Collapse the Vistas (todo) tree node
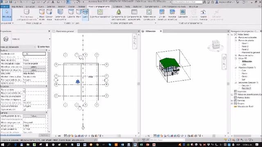The height and width of the screenshot is (147, 262). click(x=232, y=34)
